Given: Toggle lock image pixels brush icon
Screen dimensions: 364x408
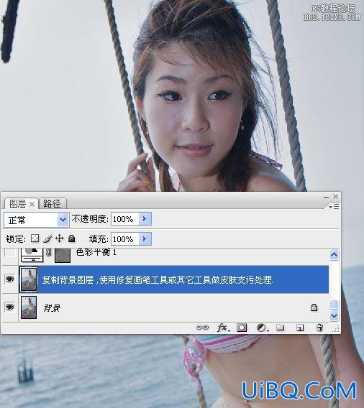Looking at the screenshot, I should pos(47,238).
